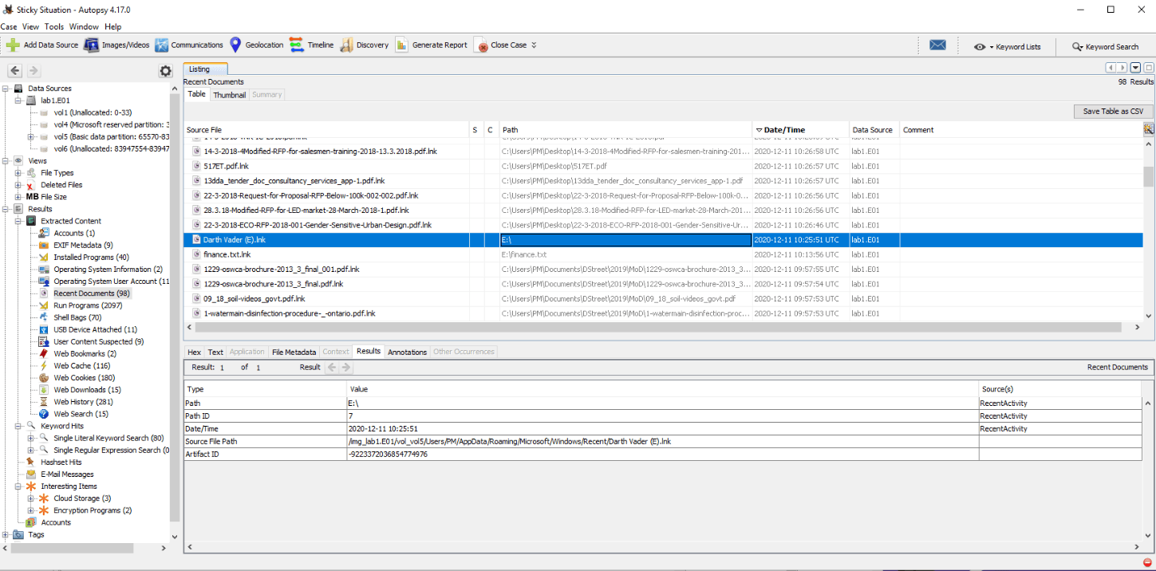Click the back arrow in tree panel
The width and height of the screenshot is (1156, 571).
coord(14,71)
